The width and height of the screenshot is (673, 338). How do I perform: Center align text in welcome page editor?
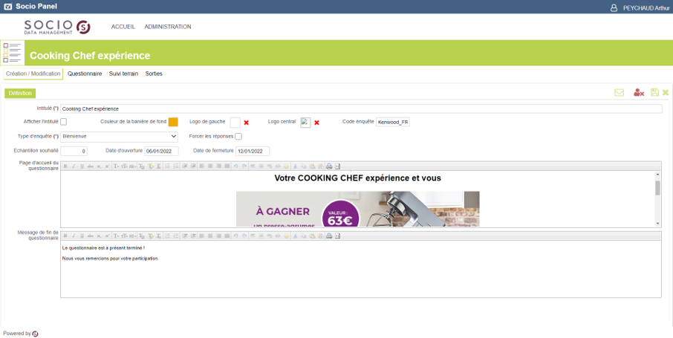pyautogui.click(x=210, y=166)
